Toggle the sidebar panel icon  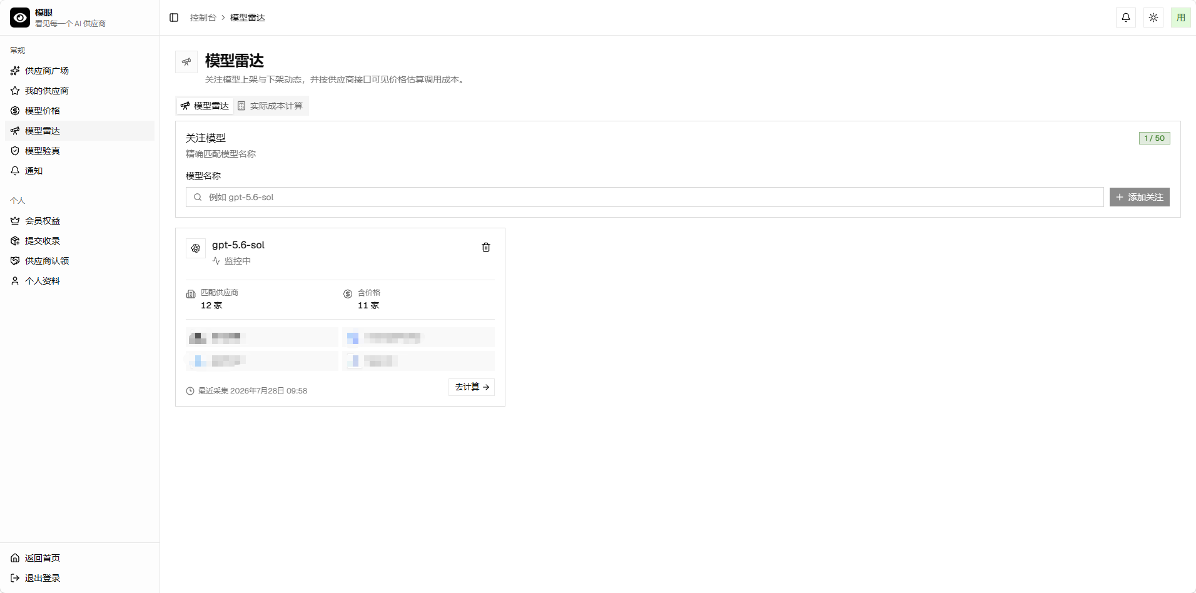[x=174, y=18]
